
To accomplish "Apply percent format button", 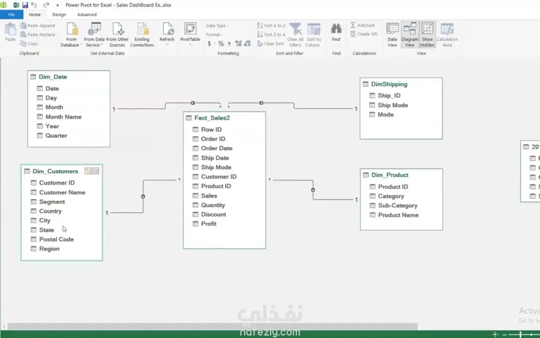I will click(x=221, y=43).
